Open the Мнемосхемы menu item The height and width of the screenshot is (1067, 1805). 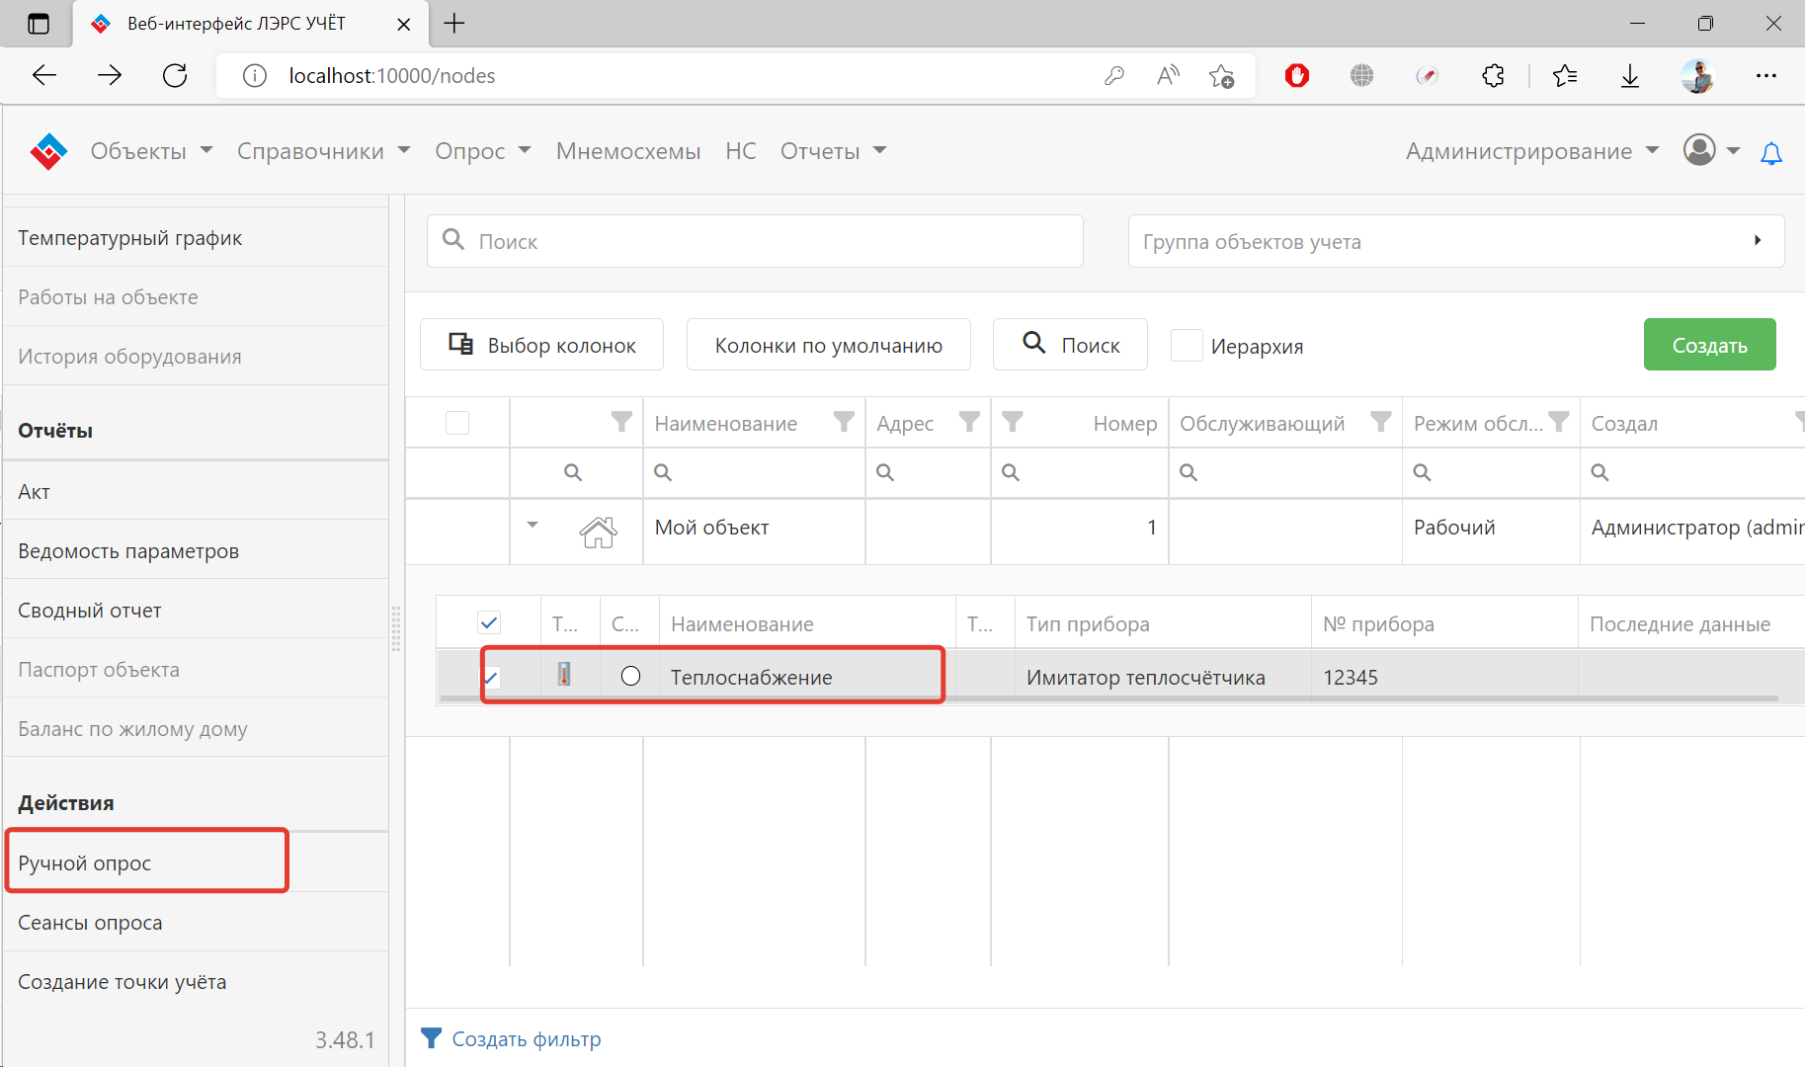[627, 151]
